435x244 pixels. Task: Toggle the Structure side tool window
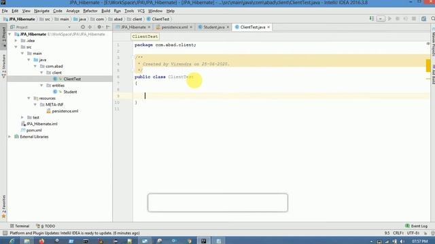click(x=3, y=66)
